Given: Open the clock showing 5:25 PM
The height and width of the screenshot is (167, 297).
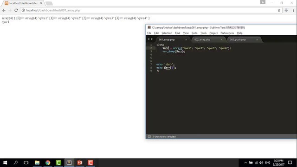Looking at the screenshot, I should [x=278, y=163].
